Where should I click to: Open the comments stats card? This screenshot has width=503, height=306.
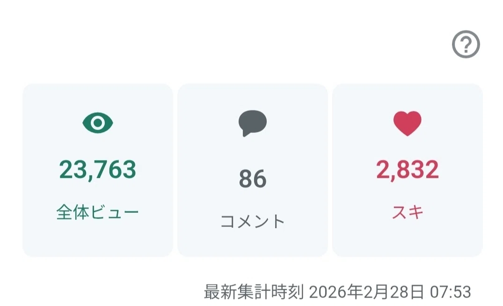253,170
